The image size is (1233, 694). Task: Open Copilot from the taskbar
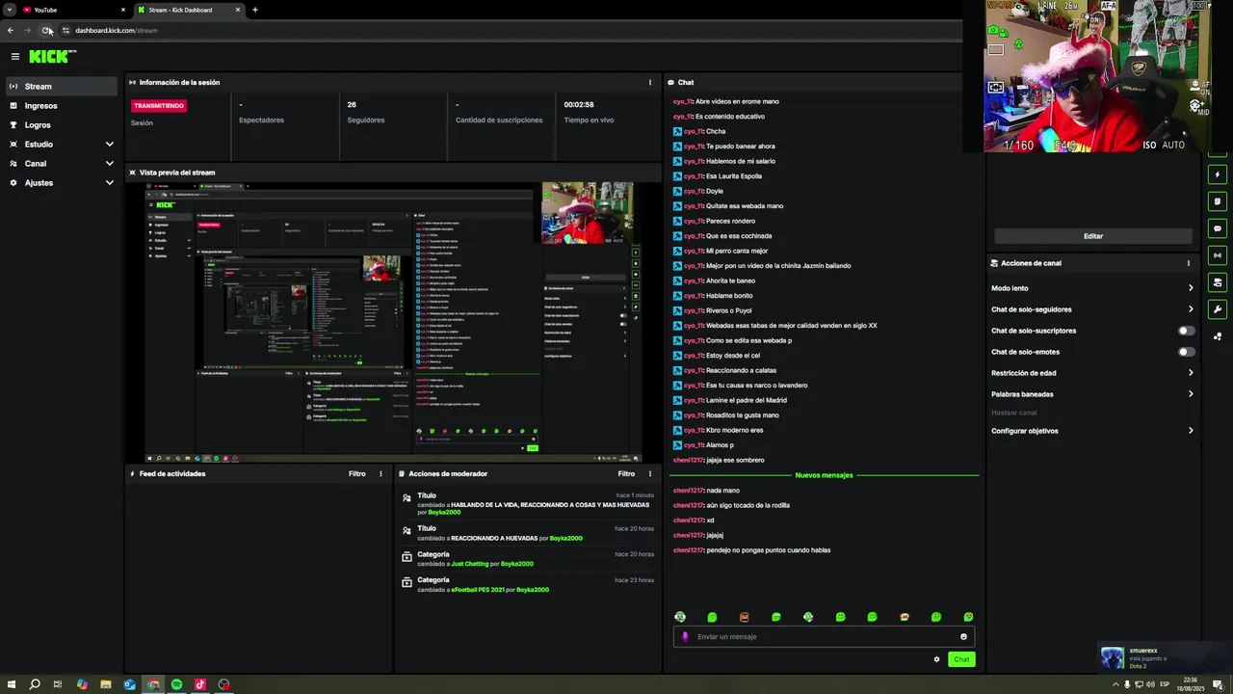click(x=82, y=684)
